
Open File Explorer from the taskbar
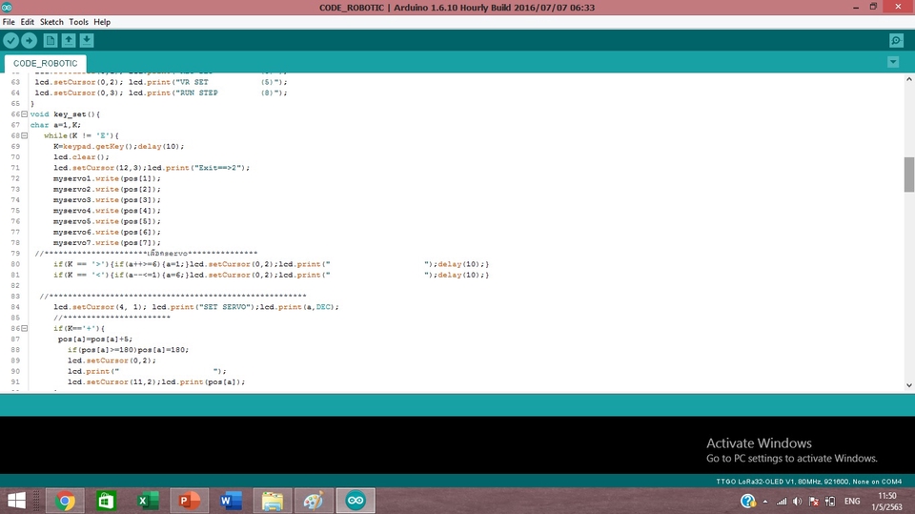point(273,501)
